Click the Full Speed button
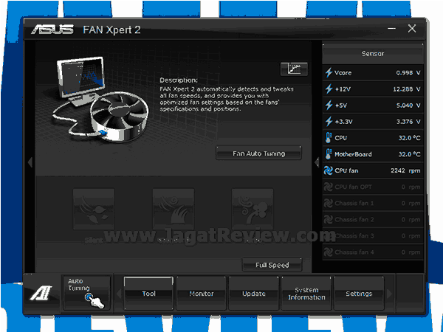The width and height of the screenshot is (443, 332). click(x=272, y=265)
